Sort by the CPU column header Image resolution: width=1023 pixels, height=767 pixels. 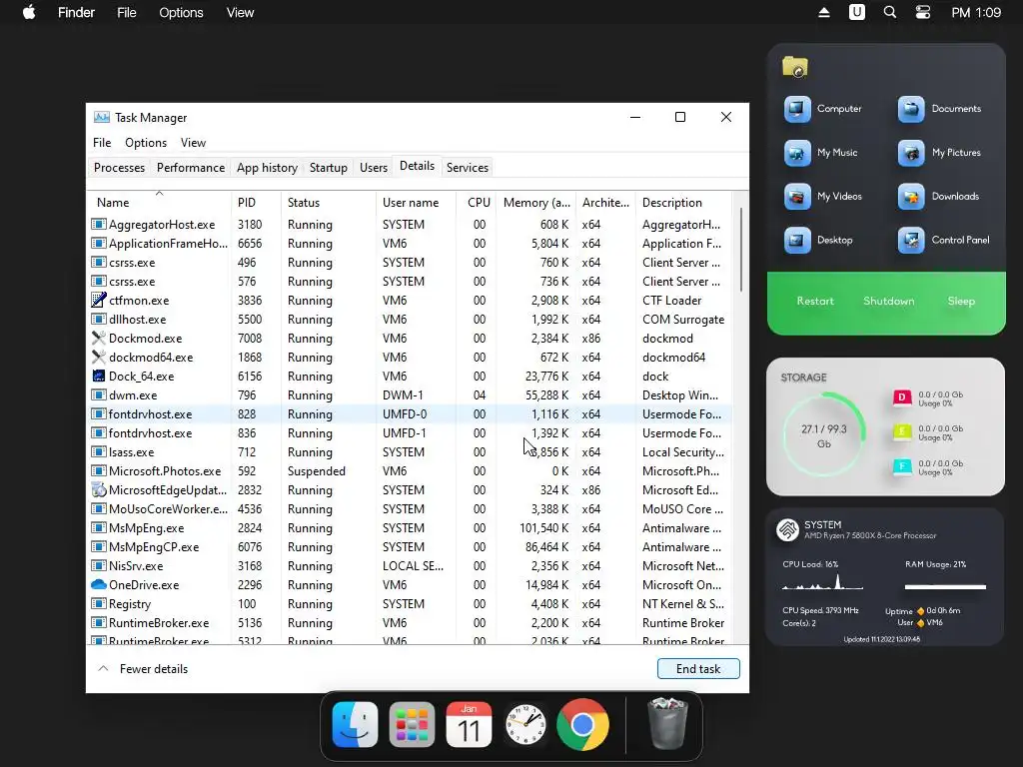click(x=479, y=203)
